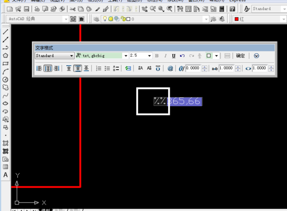Click the bullets list button

tap(107, 68)
